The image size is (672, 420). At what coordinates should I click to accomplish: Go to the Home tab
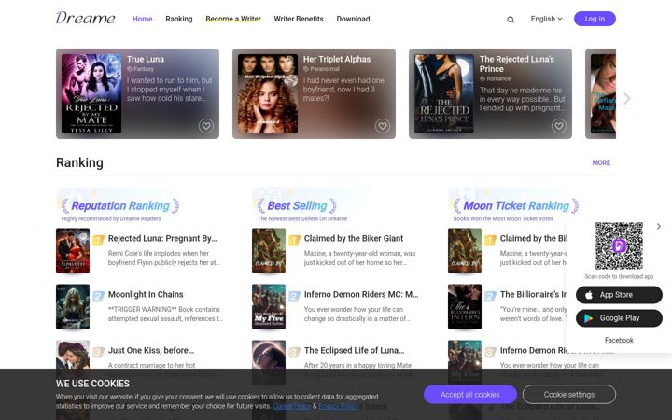tap(142, 19)
